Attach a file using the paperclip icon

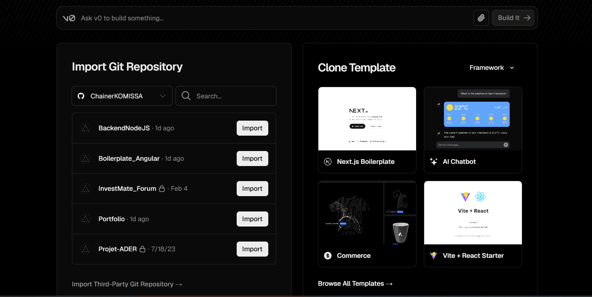[481, 18]
